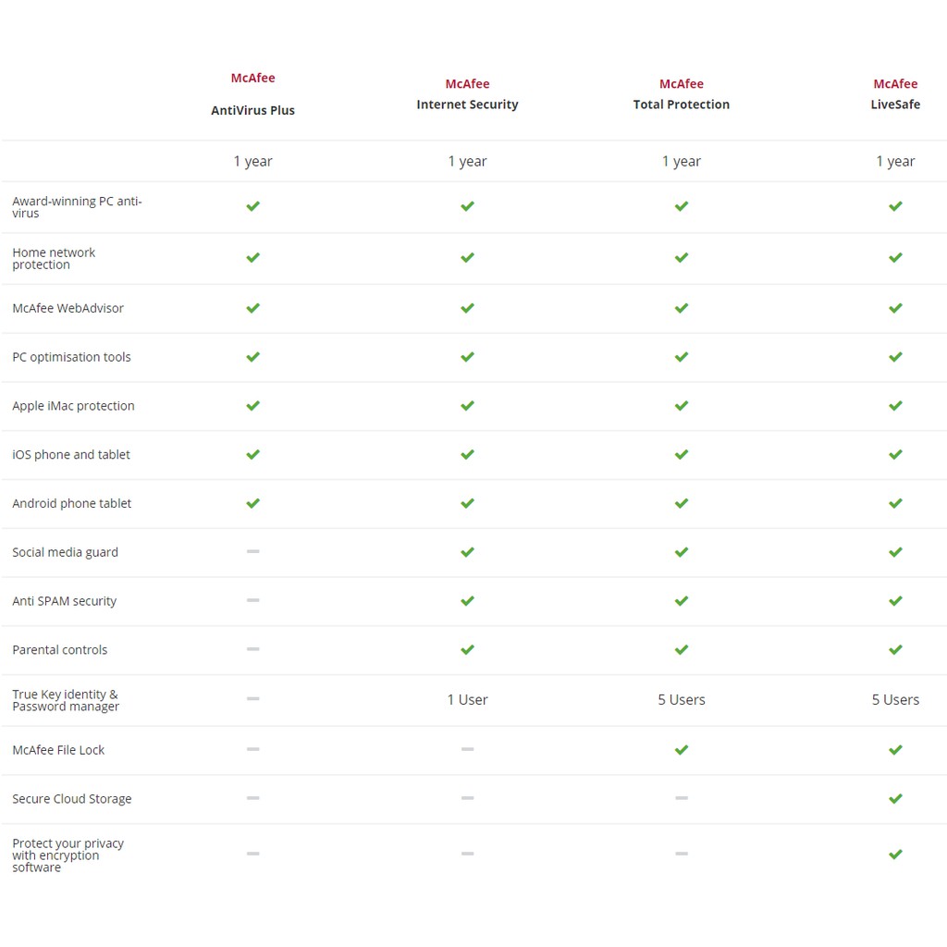Click the McAfee WebAdvisor feature label
Viewport: 947px width, 947px height.
click(68, 309)
